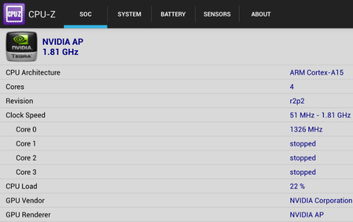353x222 pixels.
Task: Click the Core 2 stopped status
Action: (303, 158)
